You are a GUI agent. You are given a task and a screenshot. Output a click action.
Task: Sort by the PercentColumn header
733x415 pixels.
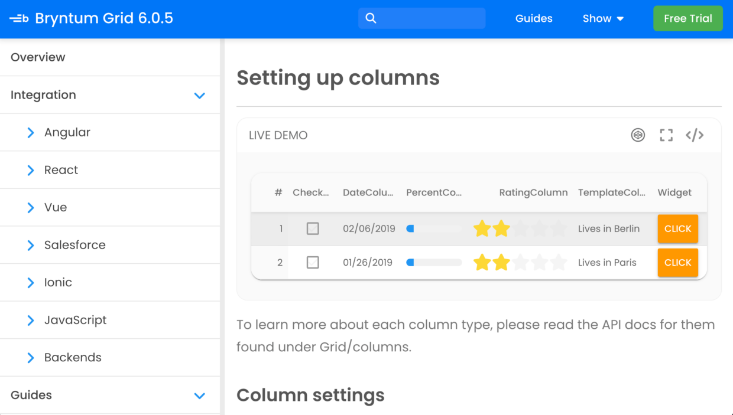(434, 192)
